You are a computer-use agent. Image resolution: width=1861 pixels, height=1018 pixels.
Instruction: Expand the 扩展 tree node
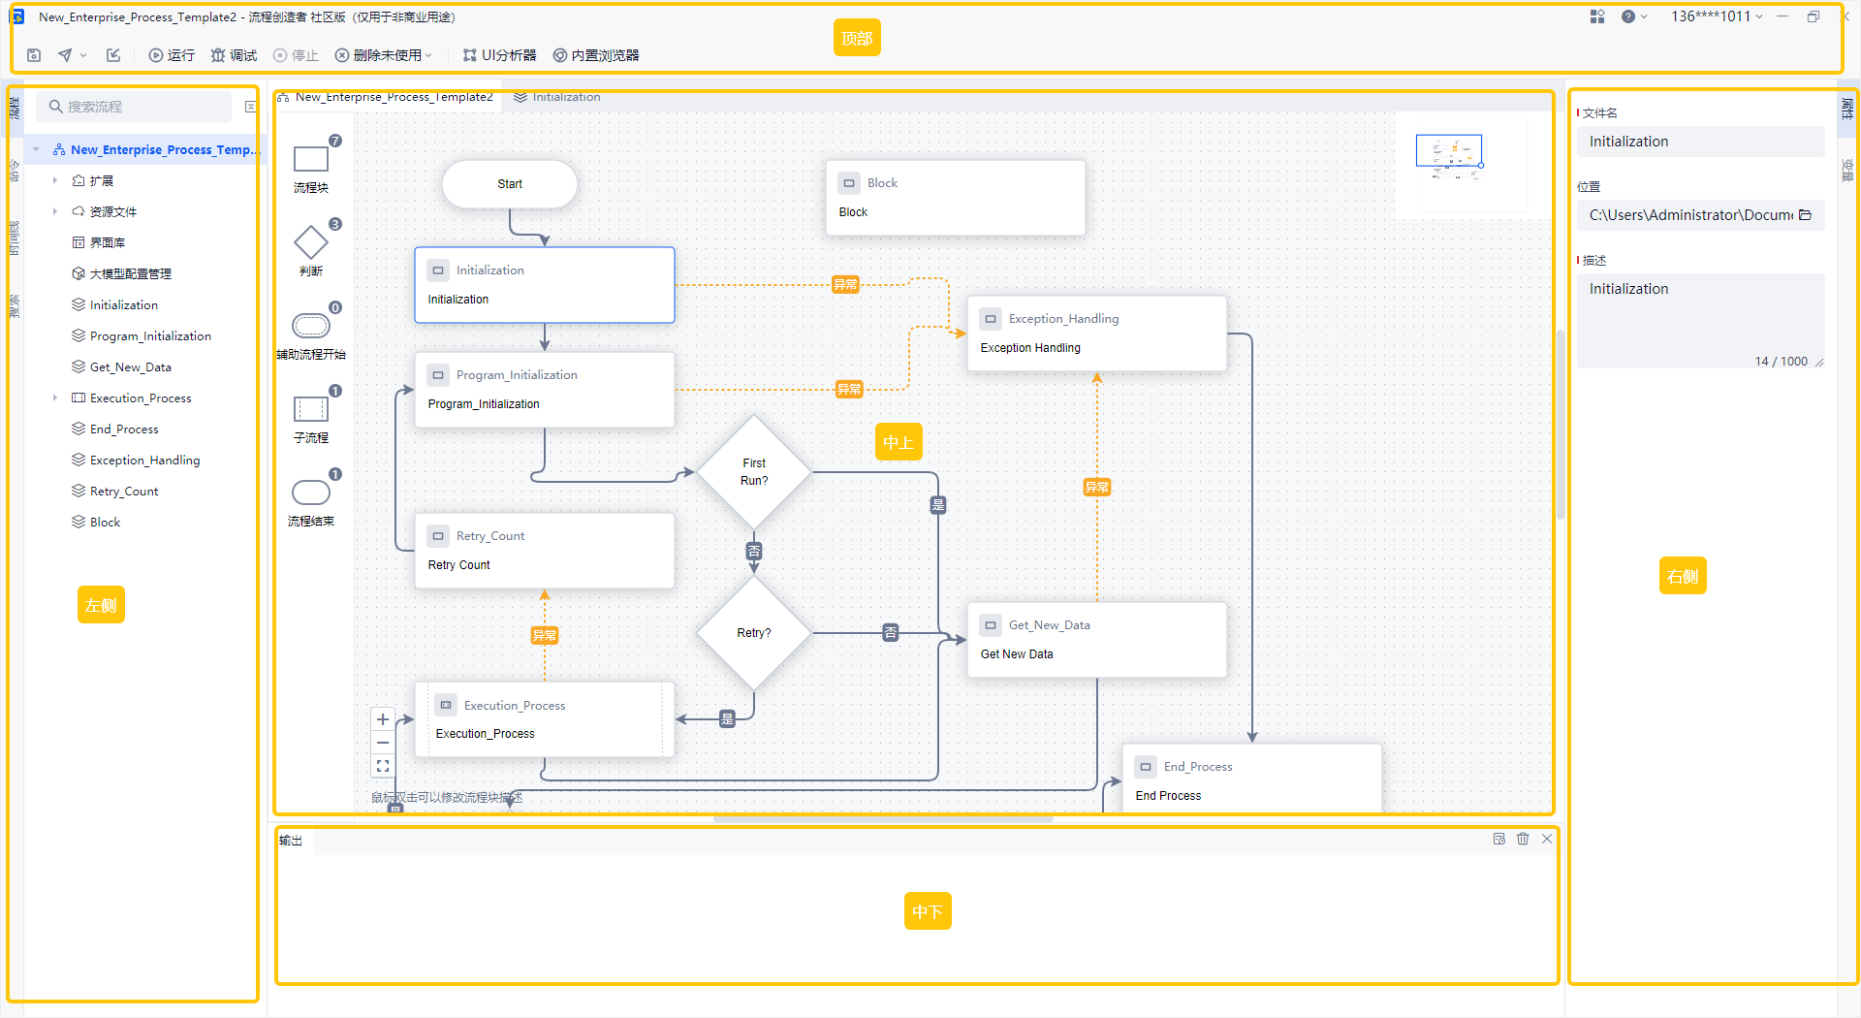(x=55, y=180)
